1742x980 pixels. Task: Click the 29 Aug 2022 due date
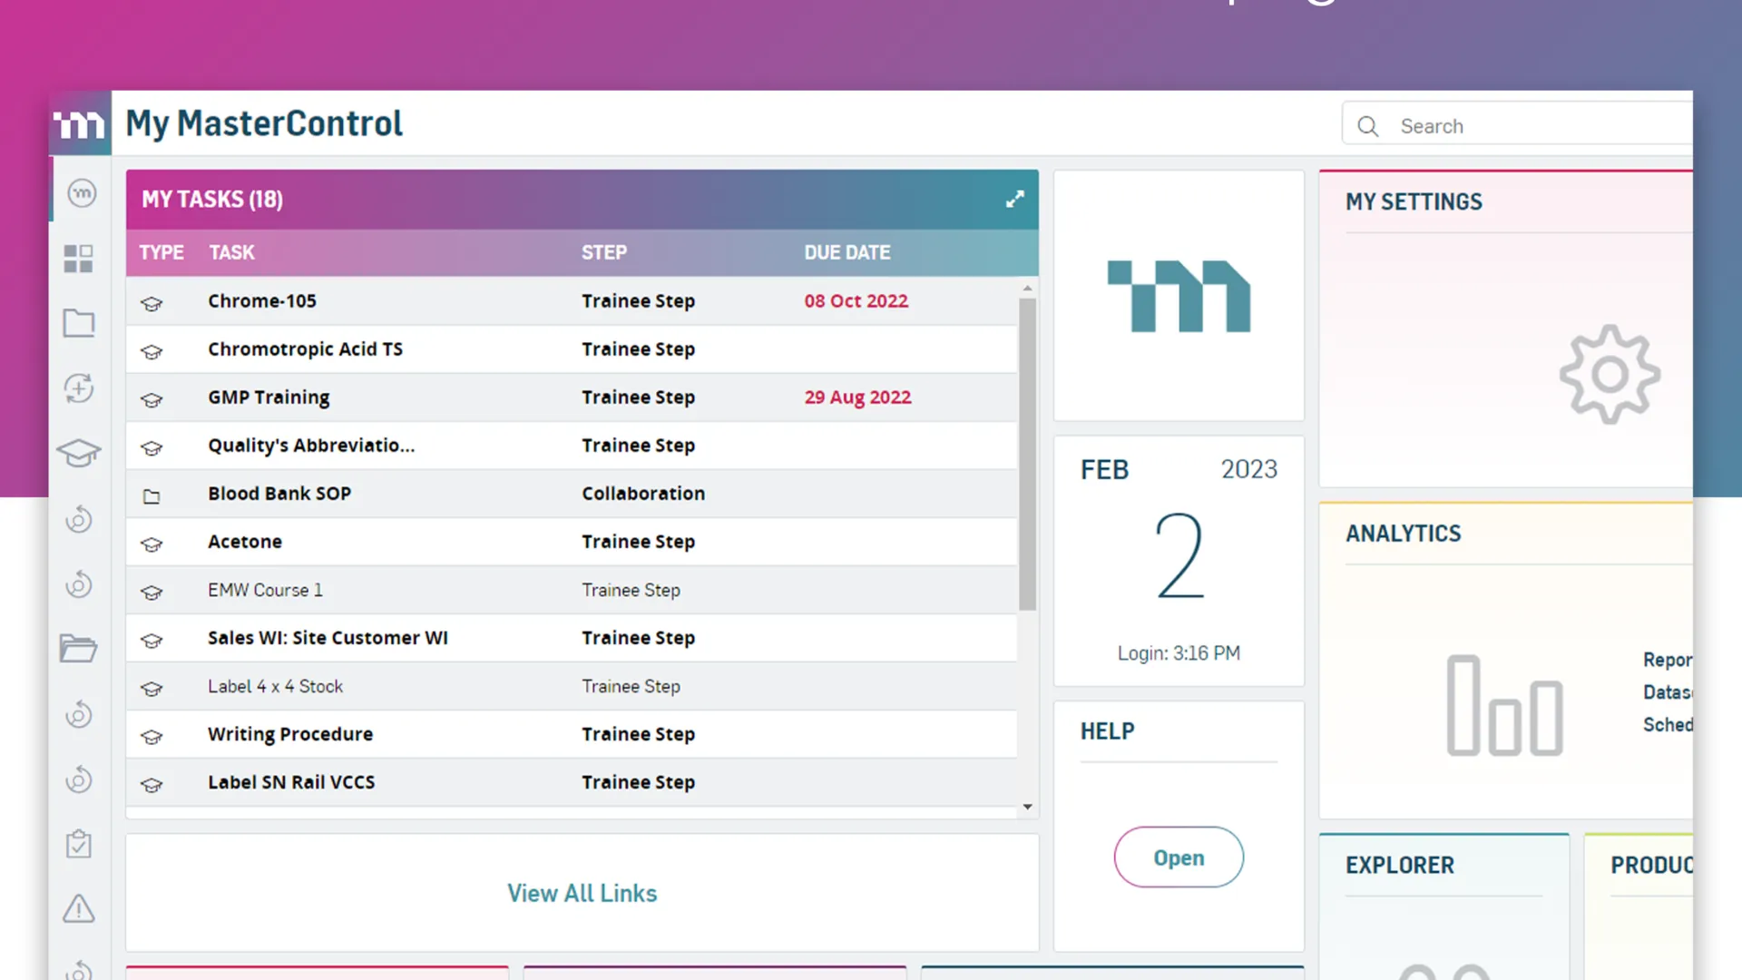(857, 397)
